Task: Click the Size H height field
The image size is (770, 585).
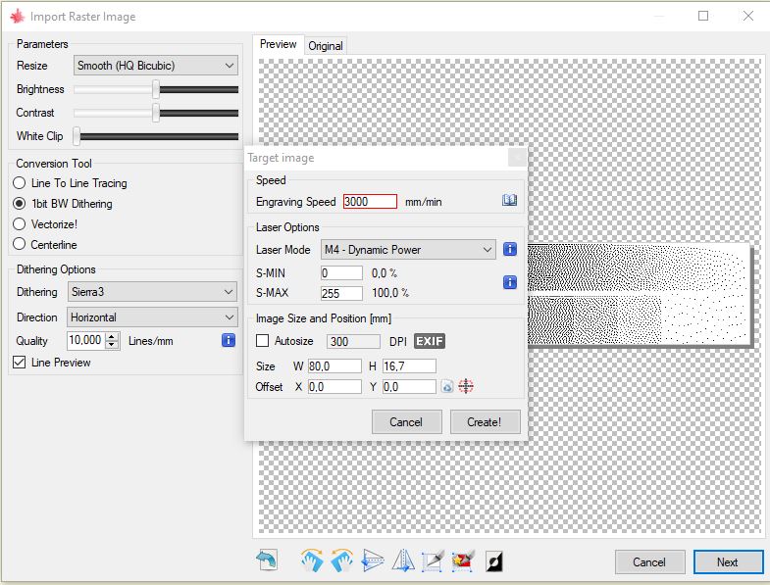Action: click(409, 366)
